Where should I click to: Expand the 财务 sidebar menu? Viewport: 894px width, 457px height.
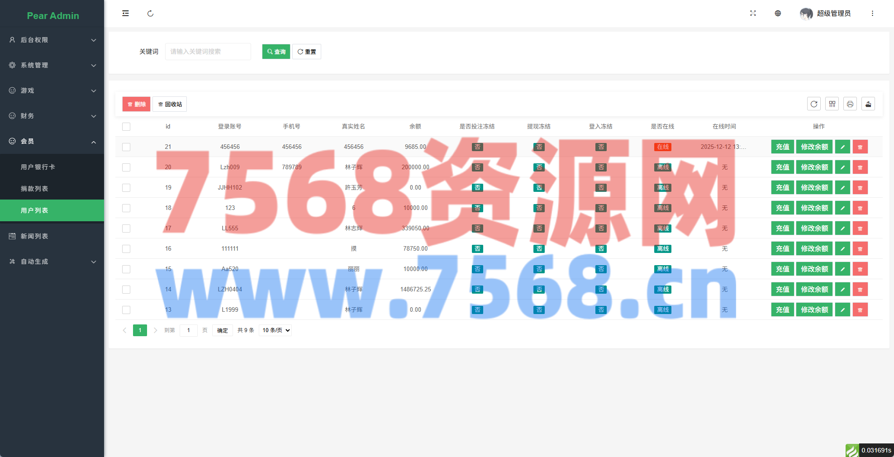(x=52, y=116)
